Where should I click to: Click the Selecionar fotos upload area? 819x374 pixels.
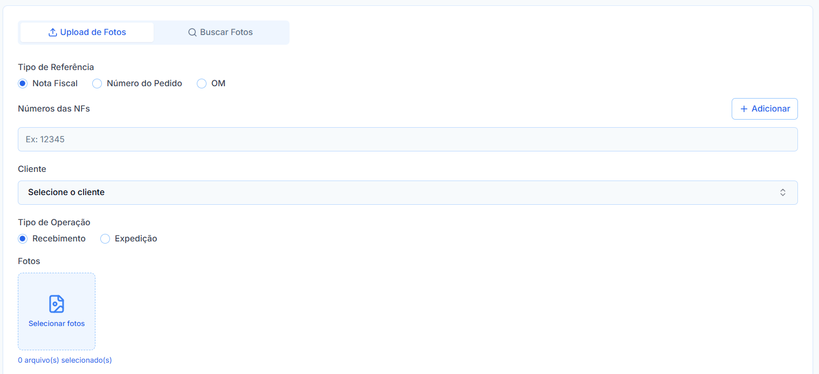(57, 311)
